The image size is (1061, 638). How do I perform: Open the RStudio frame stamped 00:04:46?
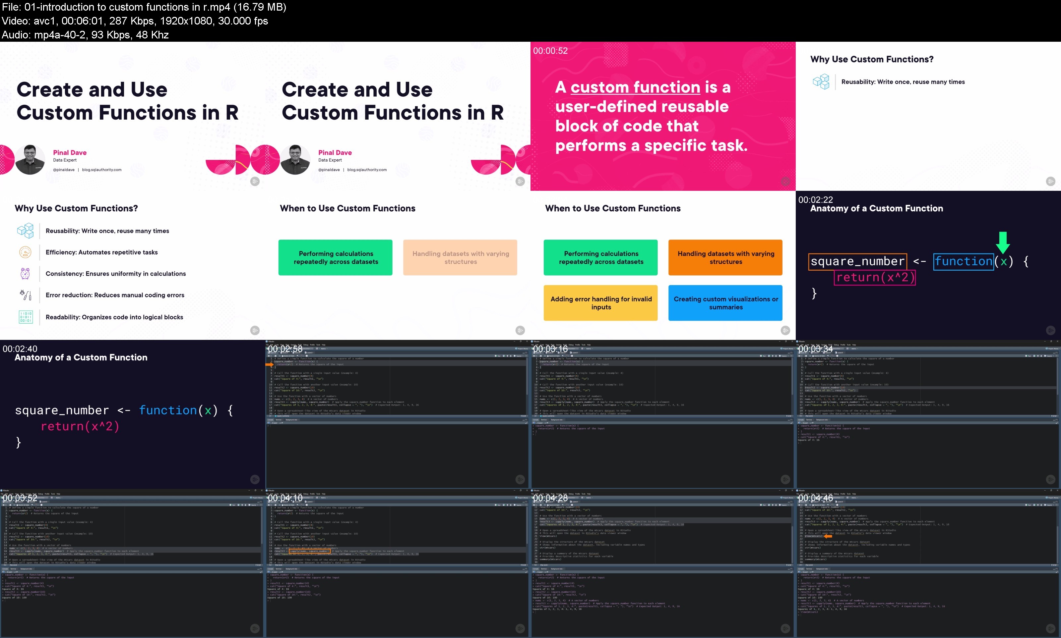(x=928, y=563)
